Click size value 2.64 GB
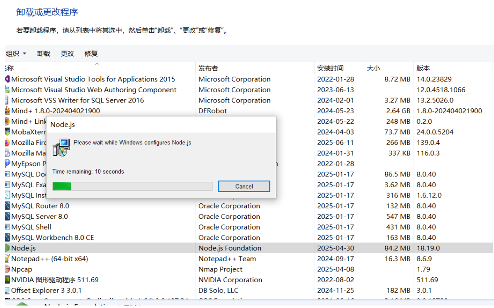 pyautogui.click(x=398, y=111)
